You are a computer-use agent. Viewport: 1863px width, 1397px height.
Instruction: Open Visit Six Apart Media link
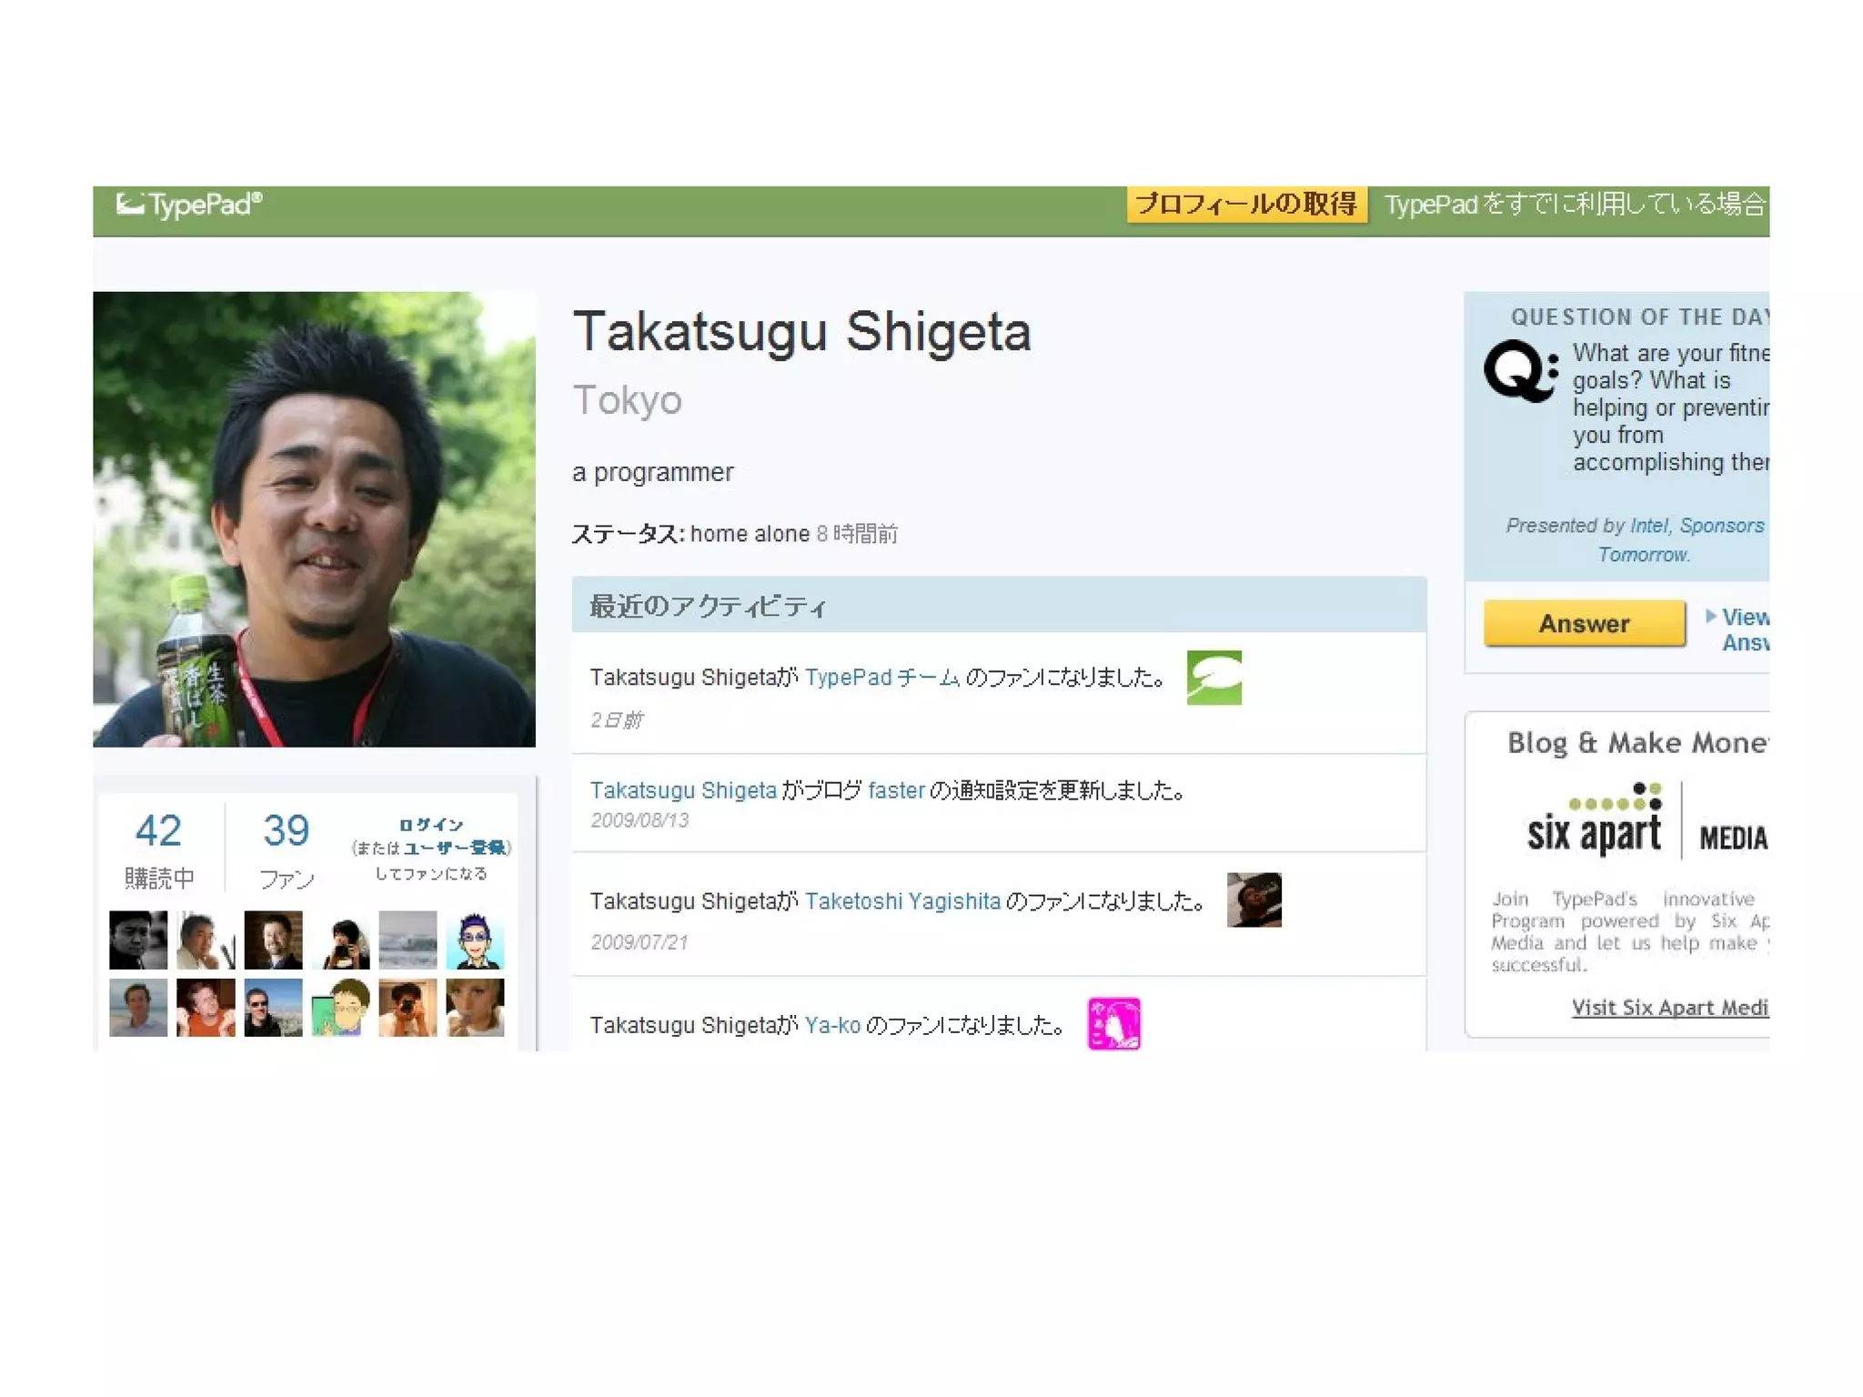tap(1669, 1007)
